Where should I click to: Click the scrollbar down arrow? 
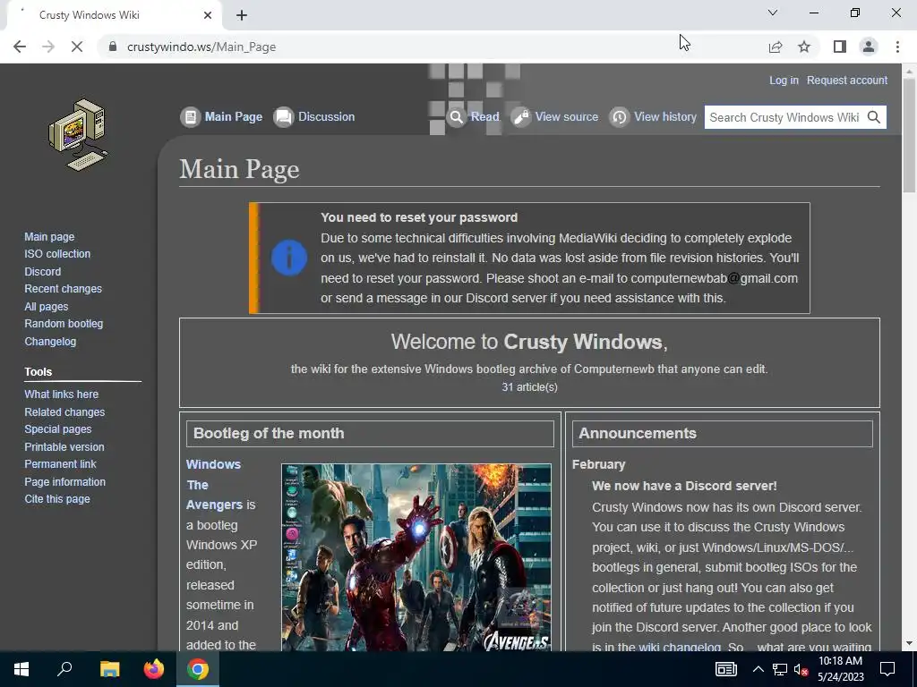[909, 643]
